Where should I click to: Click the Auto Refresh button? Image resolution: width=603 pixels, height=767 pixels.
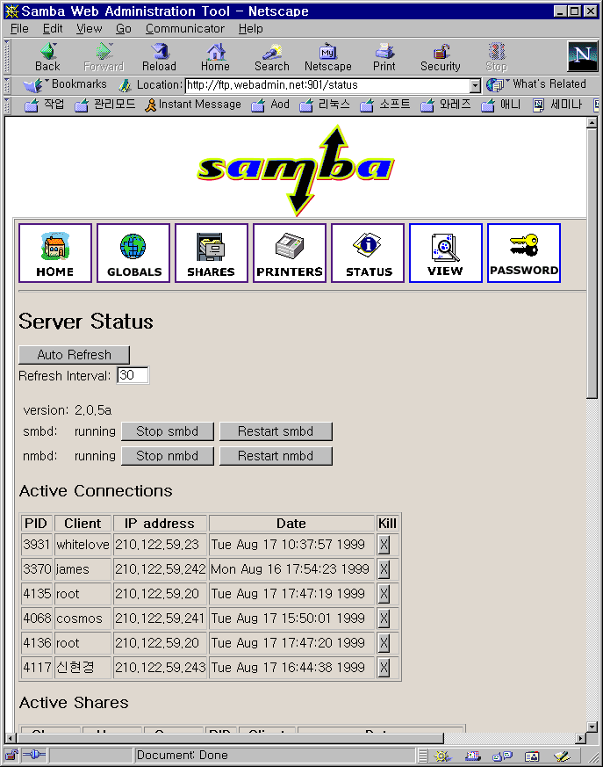tap(75, 355)
